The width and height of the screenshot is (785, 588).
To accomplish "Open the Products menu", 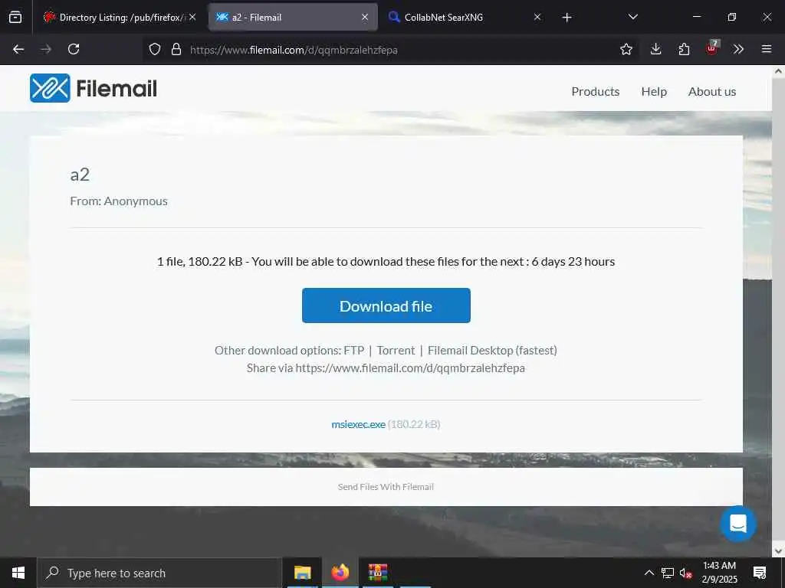I will pyautogui.click(x=595, y=92).
